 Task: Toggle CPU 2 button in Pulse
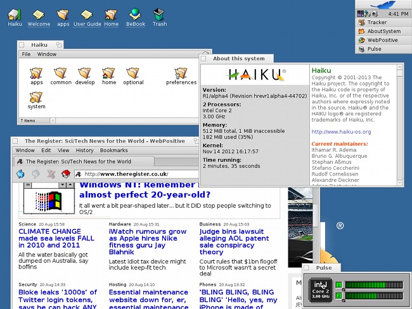338,296
